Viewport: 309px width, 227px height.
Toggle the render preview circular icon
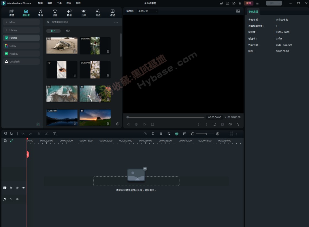click(x=145, y=134)
